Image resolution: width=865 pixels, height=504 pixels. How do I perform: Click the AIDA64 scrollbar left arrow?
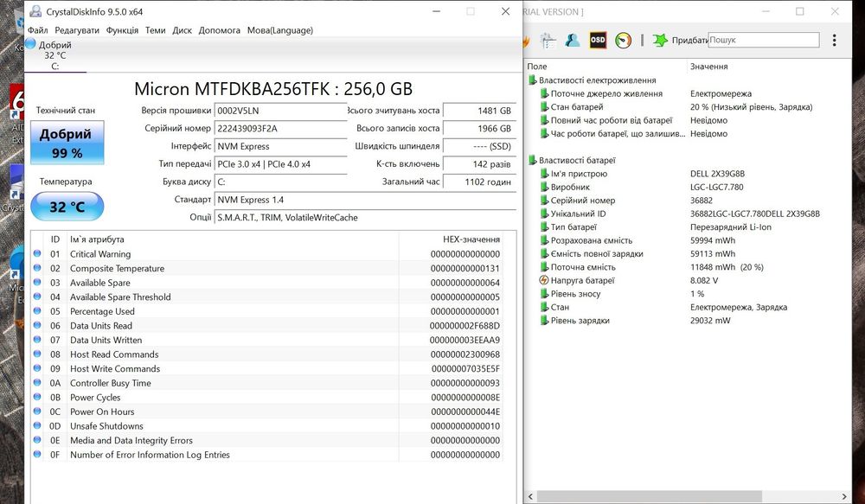(x=531, y=496)
